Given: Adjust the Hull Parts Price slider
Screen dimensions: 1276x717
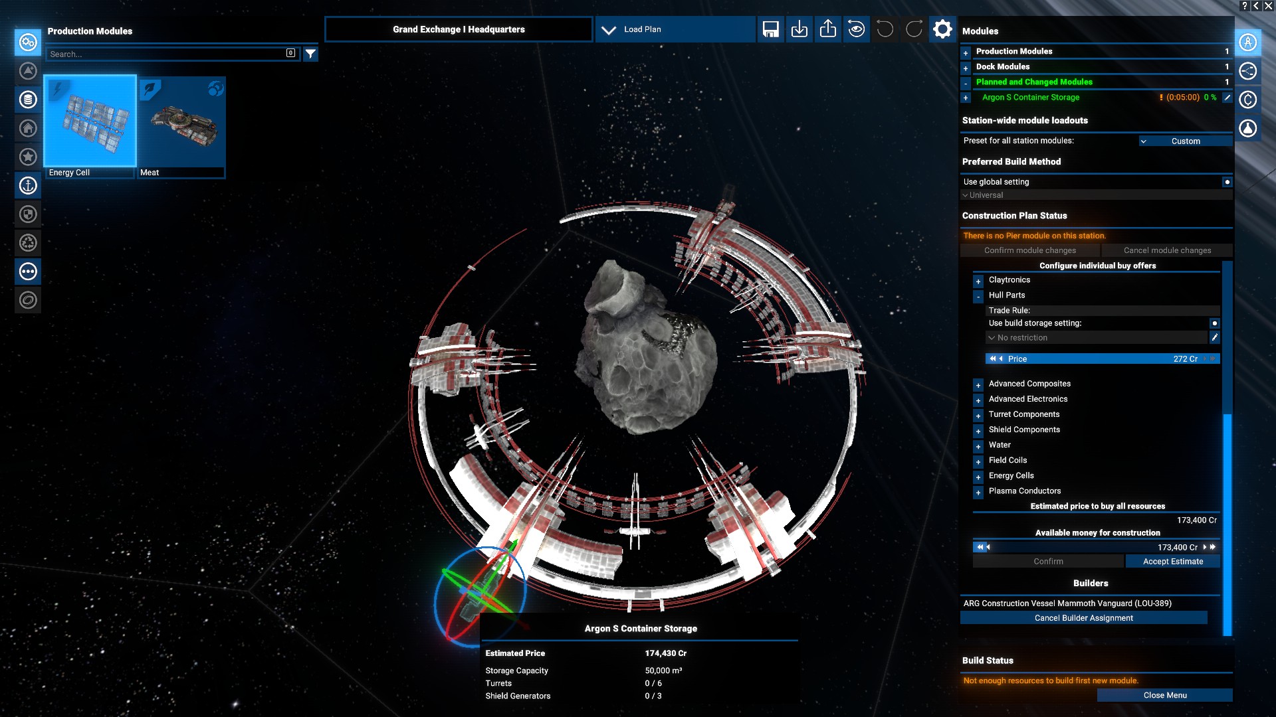Looking at the screenshot, I should pos(1103,358).
